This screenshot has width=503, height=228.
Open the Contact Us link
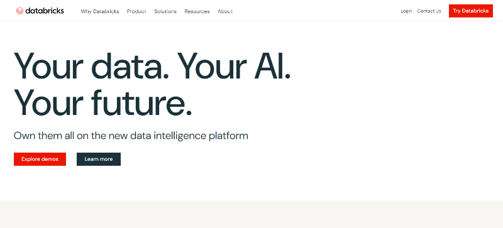[429, 11]
